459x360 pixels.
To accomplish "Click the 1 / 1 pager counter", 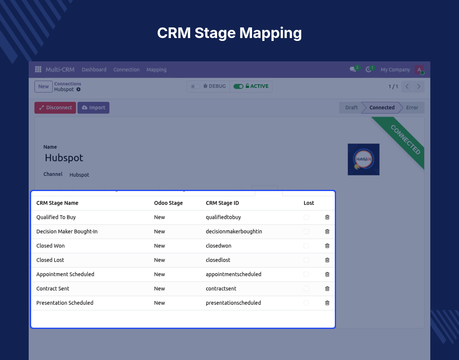I will point(393,86).
